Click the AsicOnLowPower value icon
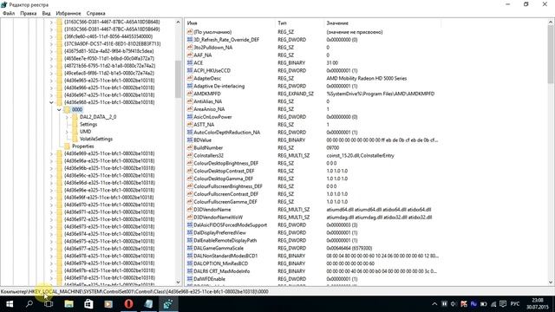555x312 pixels. click(190, 117)
